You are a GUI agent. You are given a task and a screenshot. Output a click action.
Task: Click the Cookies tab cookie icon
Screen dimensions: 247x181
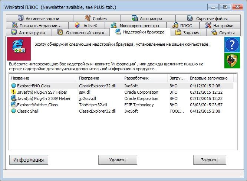pyautogui.click(x=88, y=18)
